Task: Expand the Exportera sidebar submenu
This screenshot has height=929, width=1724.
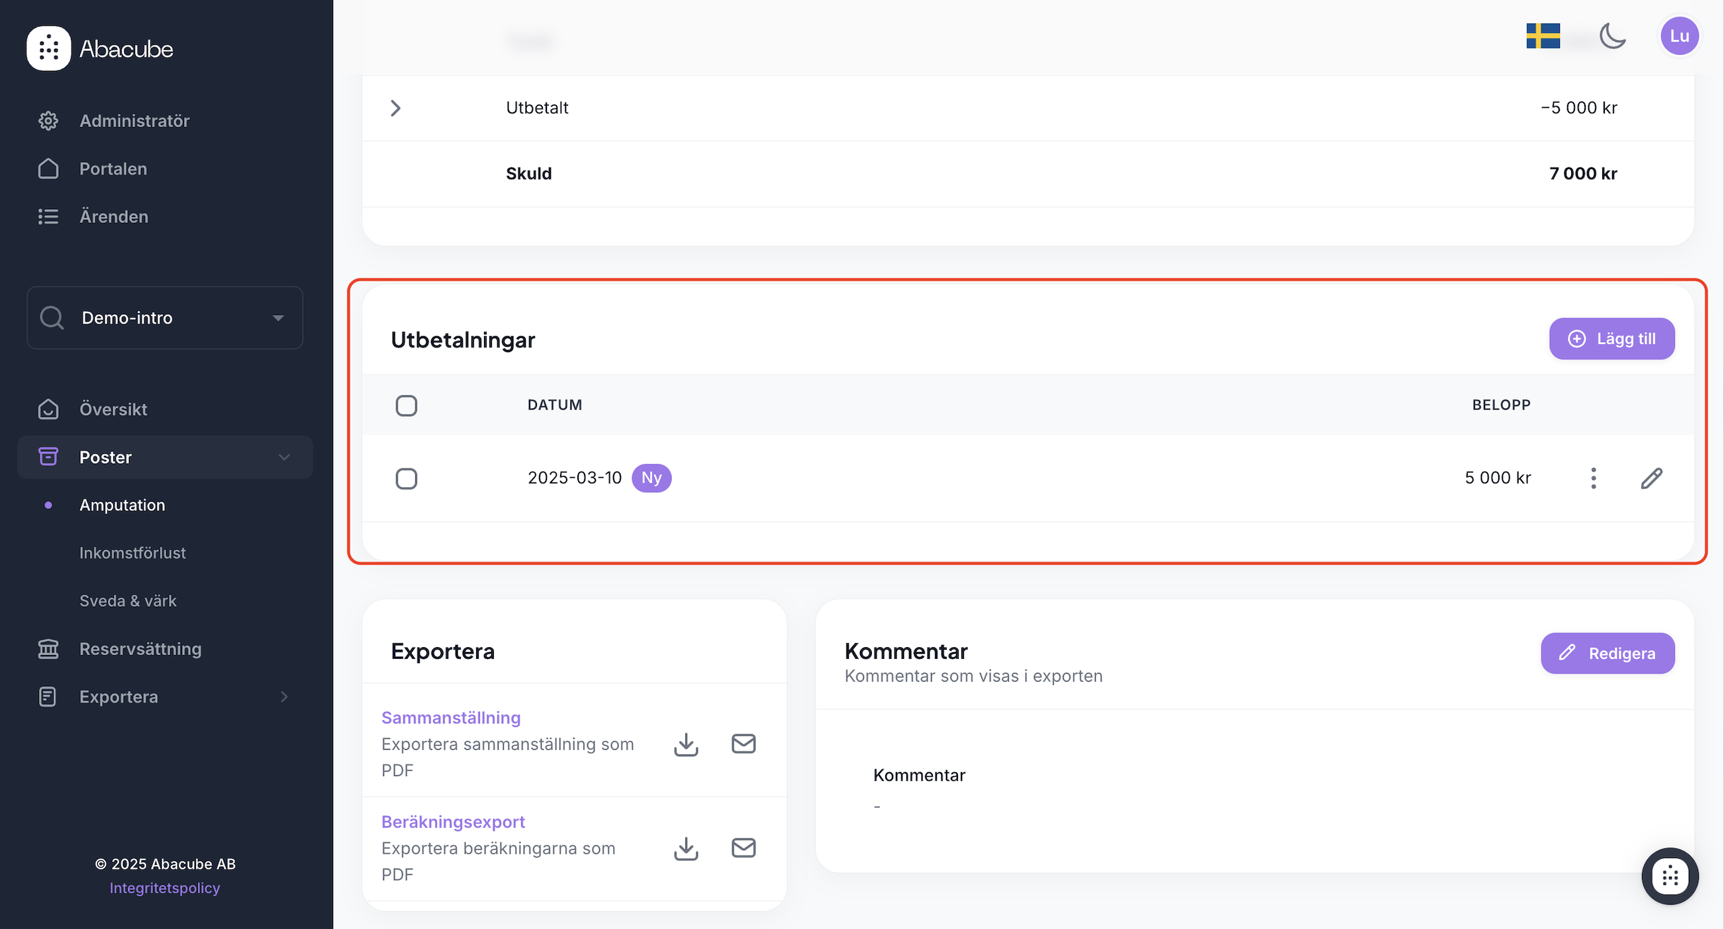Action: [x=284, y=697]
